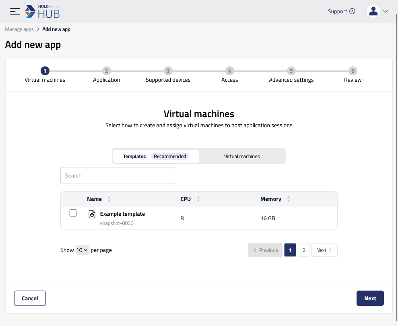
Task: Switch to the Virtual machines tab
Action: click(242, 157)
